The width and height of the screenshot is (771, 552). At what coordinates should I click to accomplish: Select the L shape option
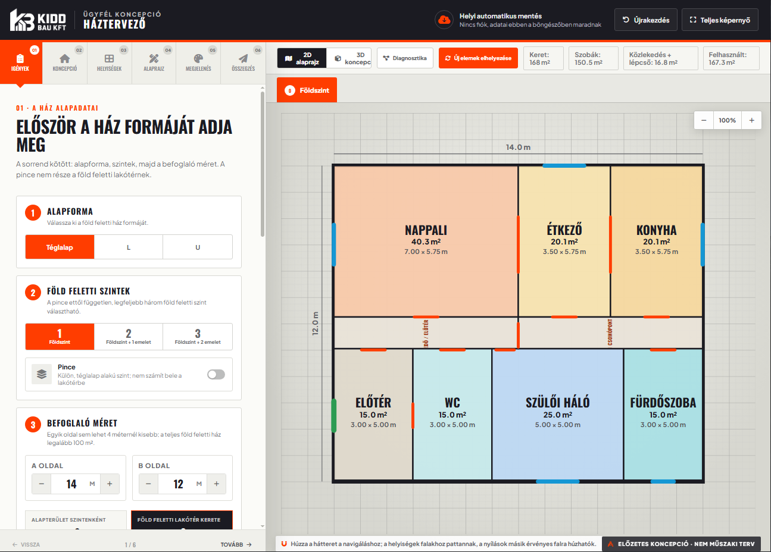129,247
